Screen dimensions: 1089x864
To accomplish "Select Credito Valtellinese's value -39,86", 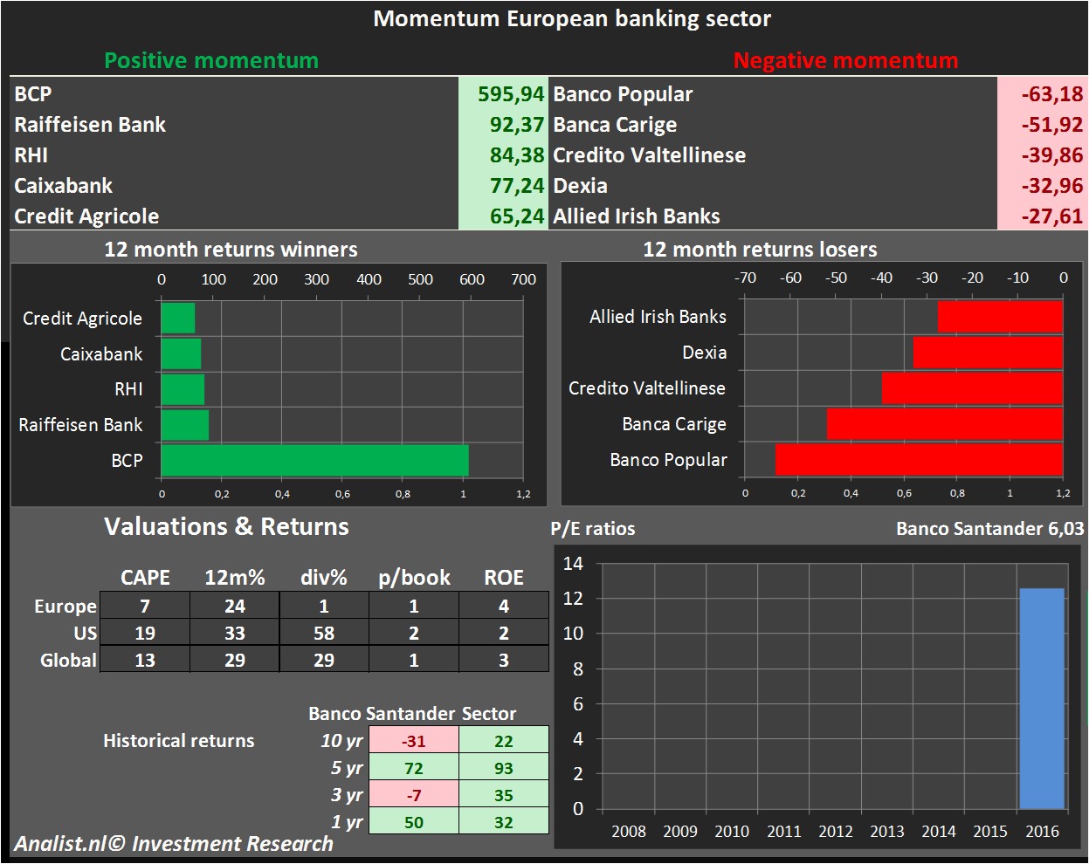I will [1041, 154].
